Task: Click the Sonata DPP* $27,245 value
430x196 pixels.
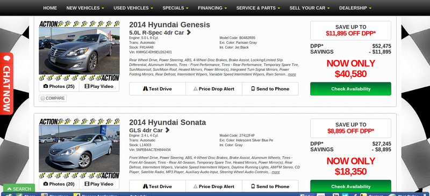Action: click(x=382, y=144)
